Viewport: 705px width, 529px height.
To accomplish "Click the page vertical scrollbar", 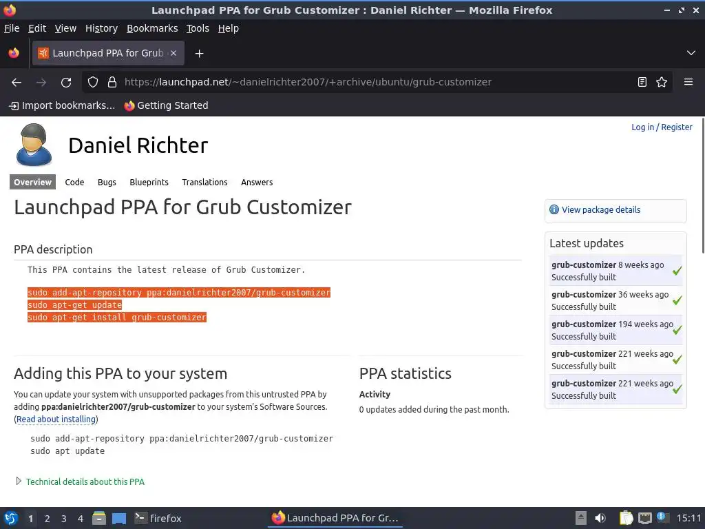I will 702,185.
